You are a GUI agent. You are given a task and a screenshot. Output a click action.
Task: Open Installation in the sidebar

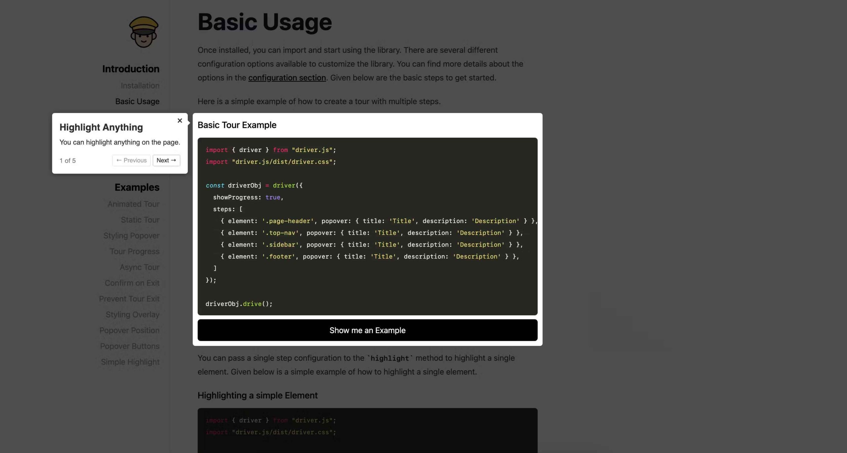point(140,86)
